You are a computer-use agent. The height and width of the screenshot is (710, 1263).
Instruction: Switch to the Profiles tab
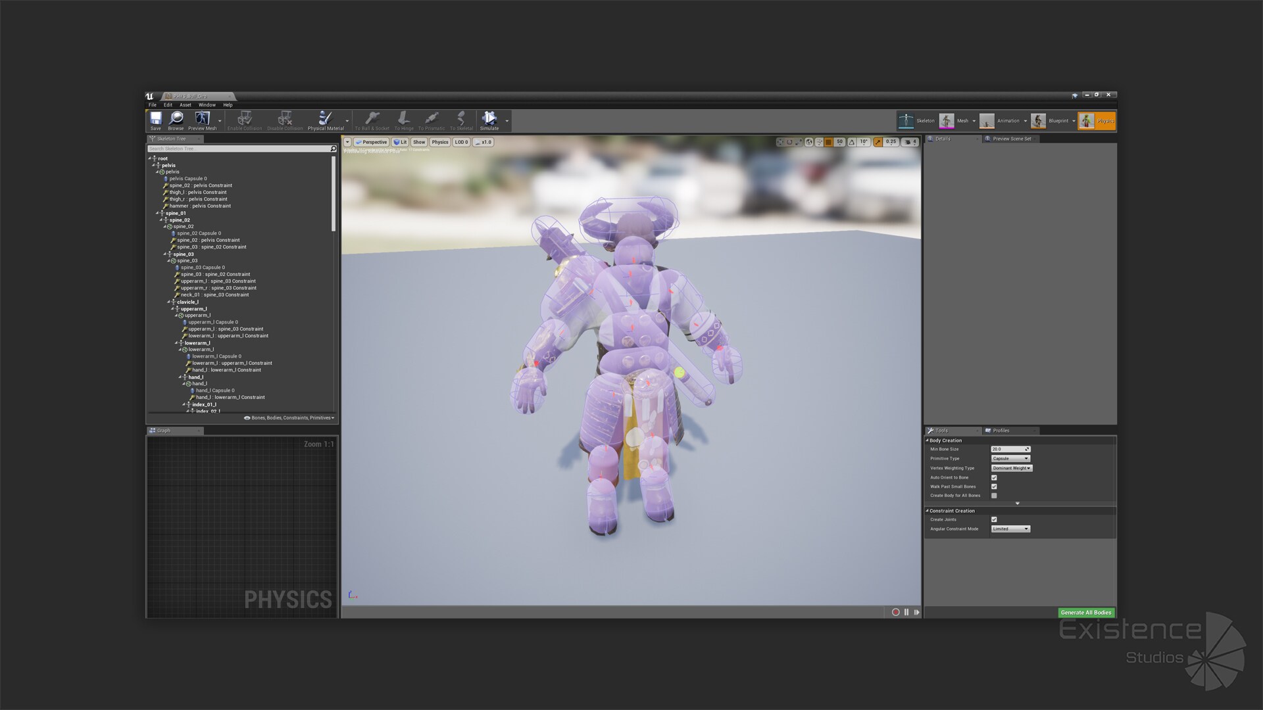pyautogui.click(x=1001, y=431)
